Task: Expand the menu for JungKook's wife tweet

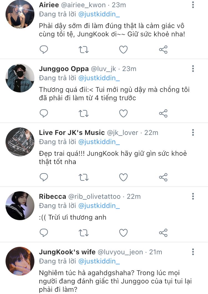Action: (193, 252)
